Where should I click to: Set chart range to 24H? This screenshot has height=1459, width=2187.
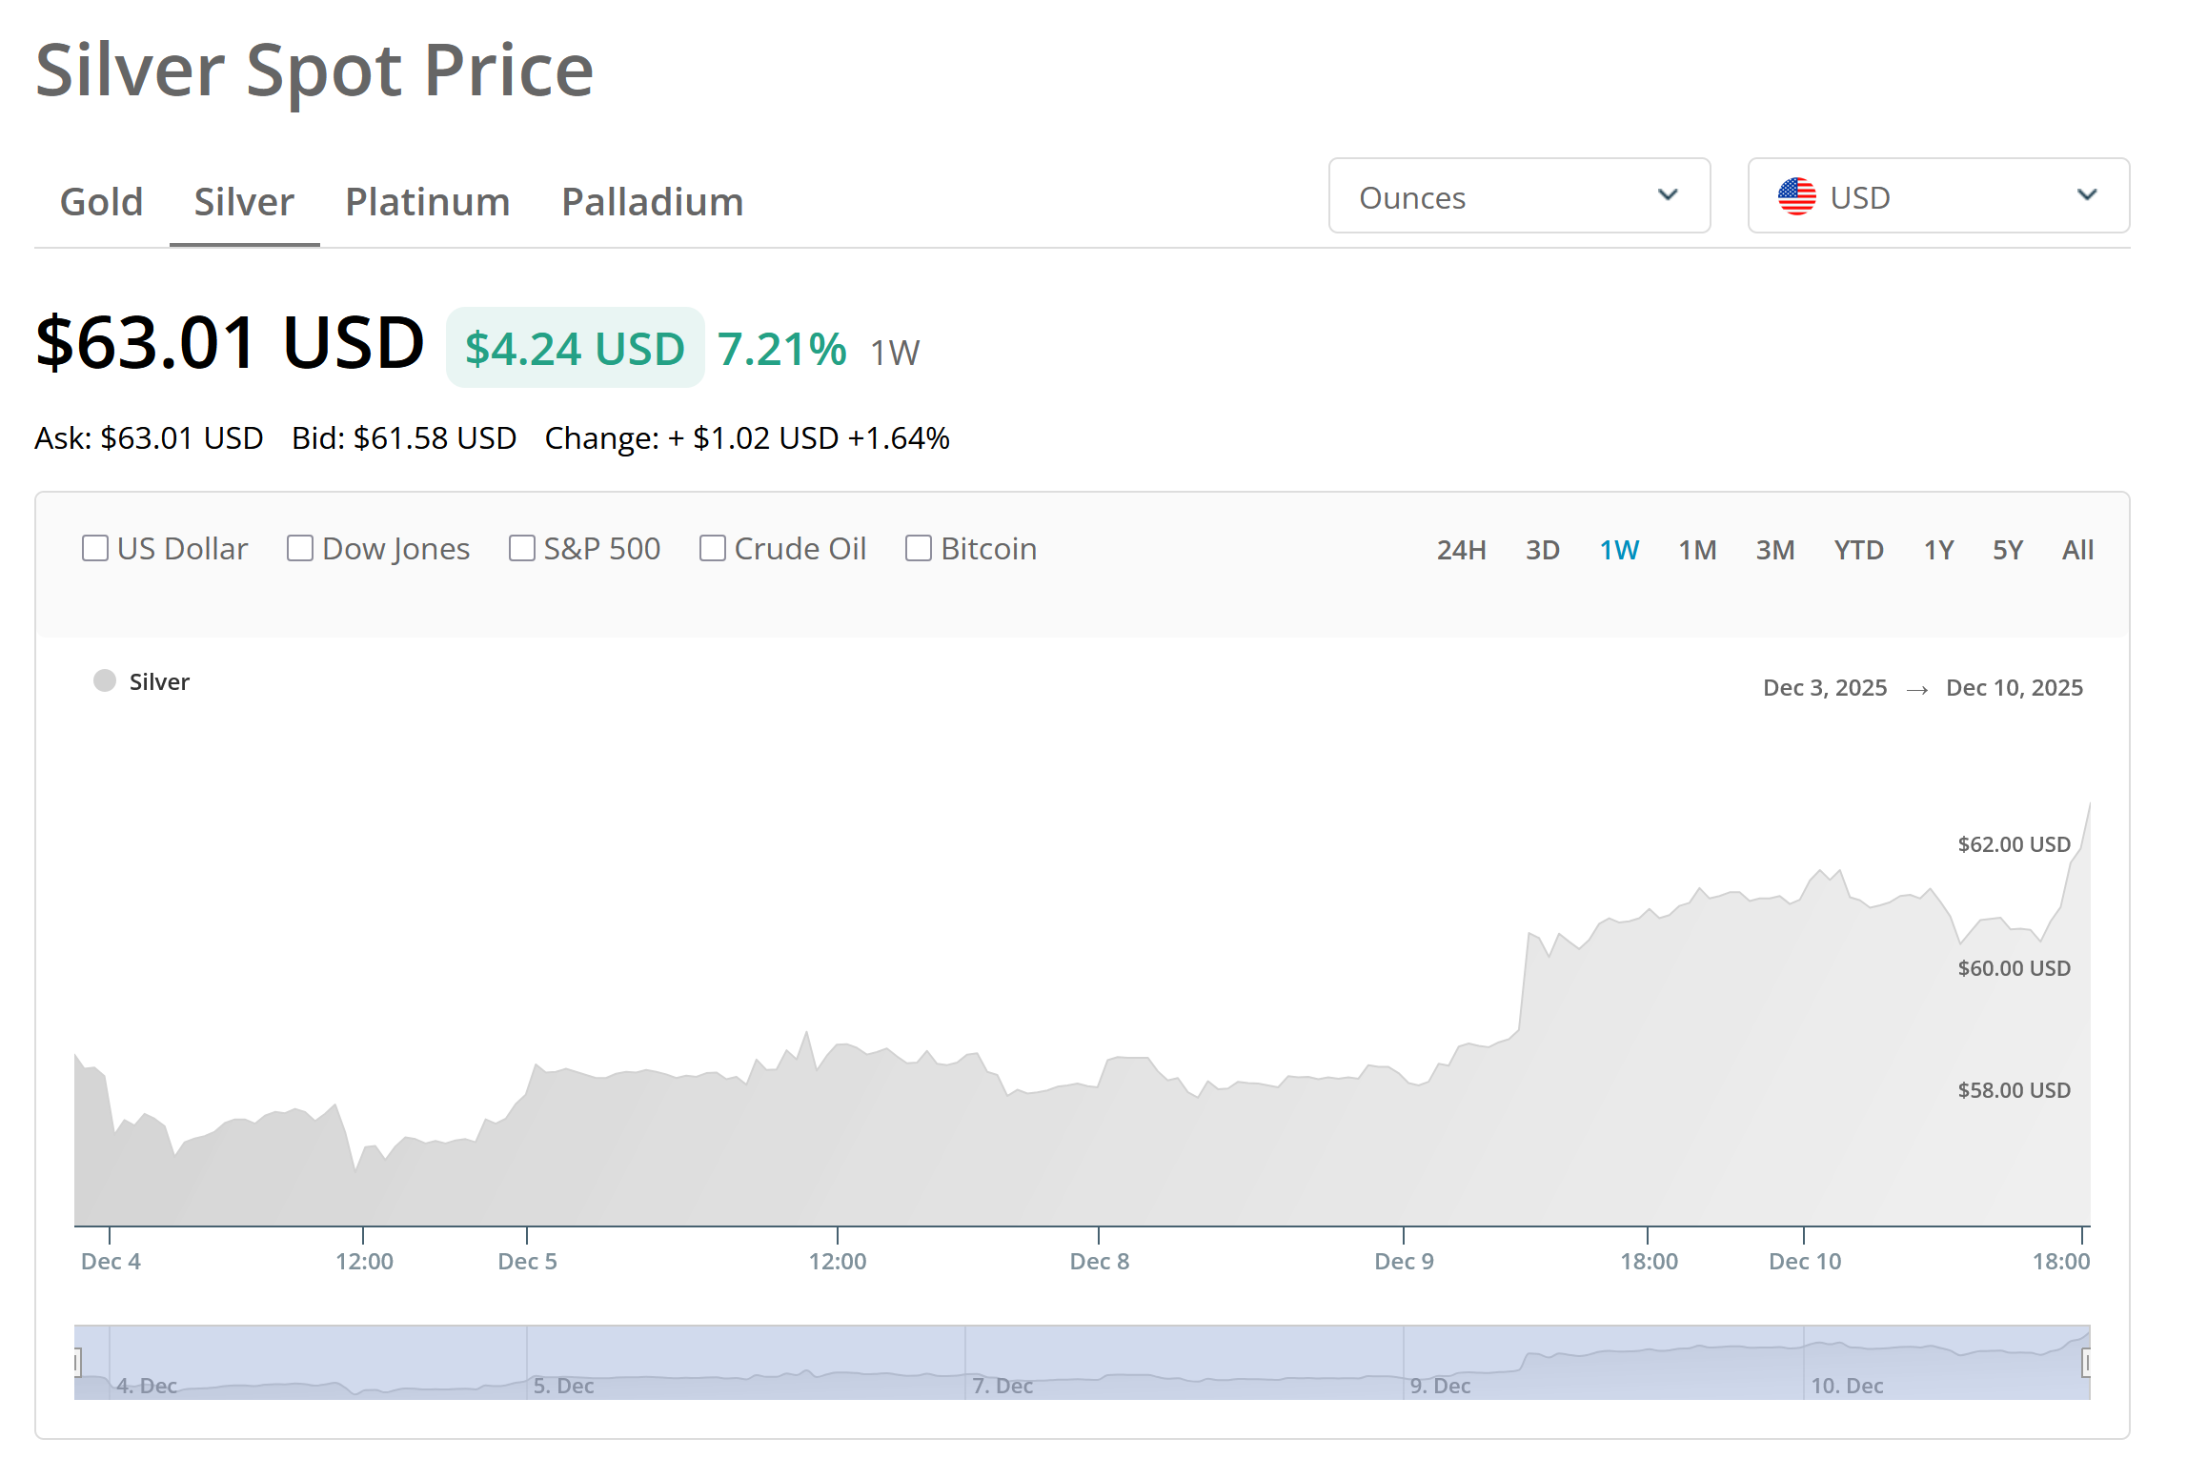click(x=1461, y=550)
